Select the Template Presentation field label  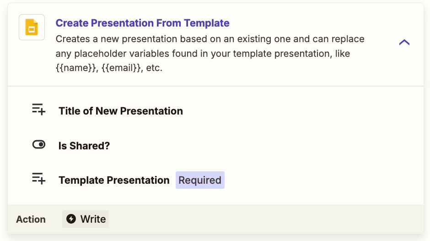click(x=114, y=180)
